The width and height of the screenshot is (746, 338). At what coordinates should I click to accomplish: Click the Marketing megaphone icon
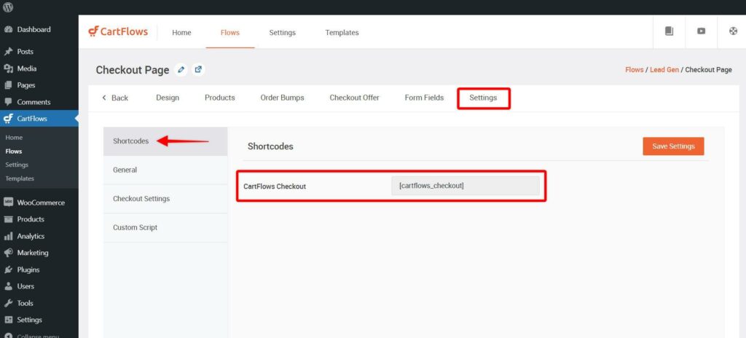click(x=8, y=253)
